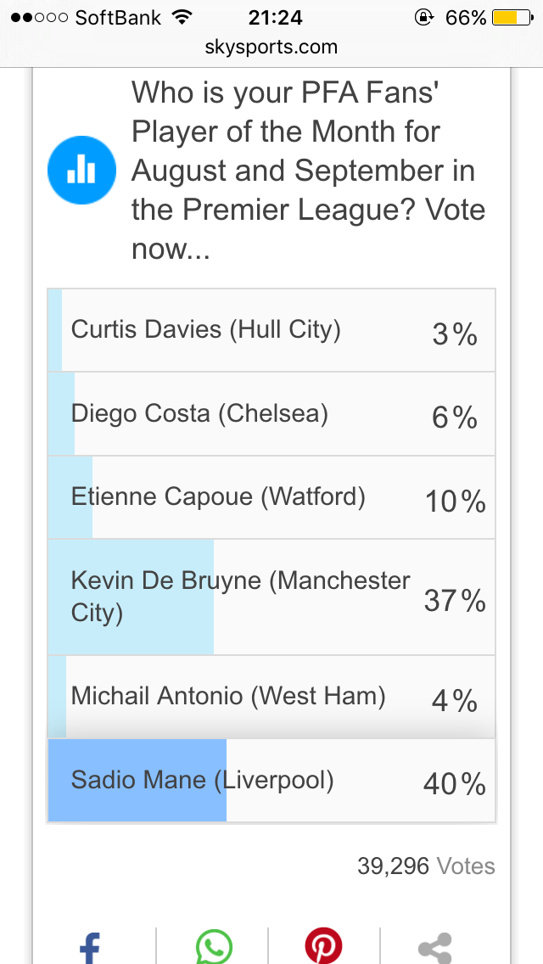Image resolution: width=543 pixels, height=964 pixels.
Task: Tap the 39,296 Votes total
Action: [426, 866]
